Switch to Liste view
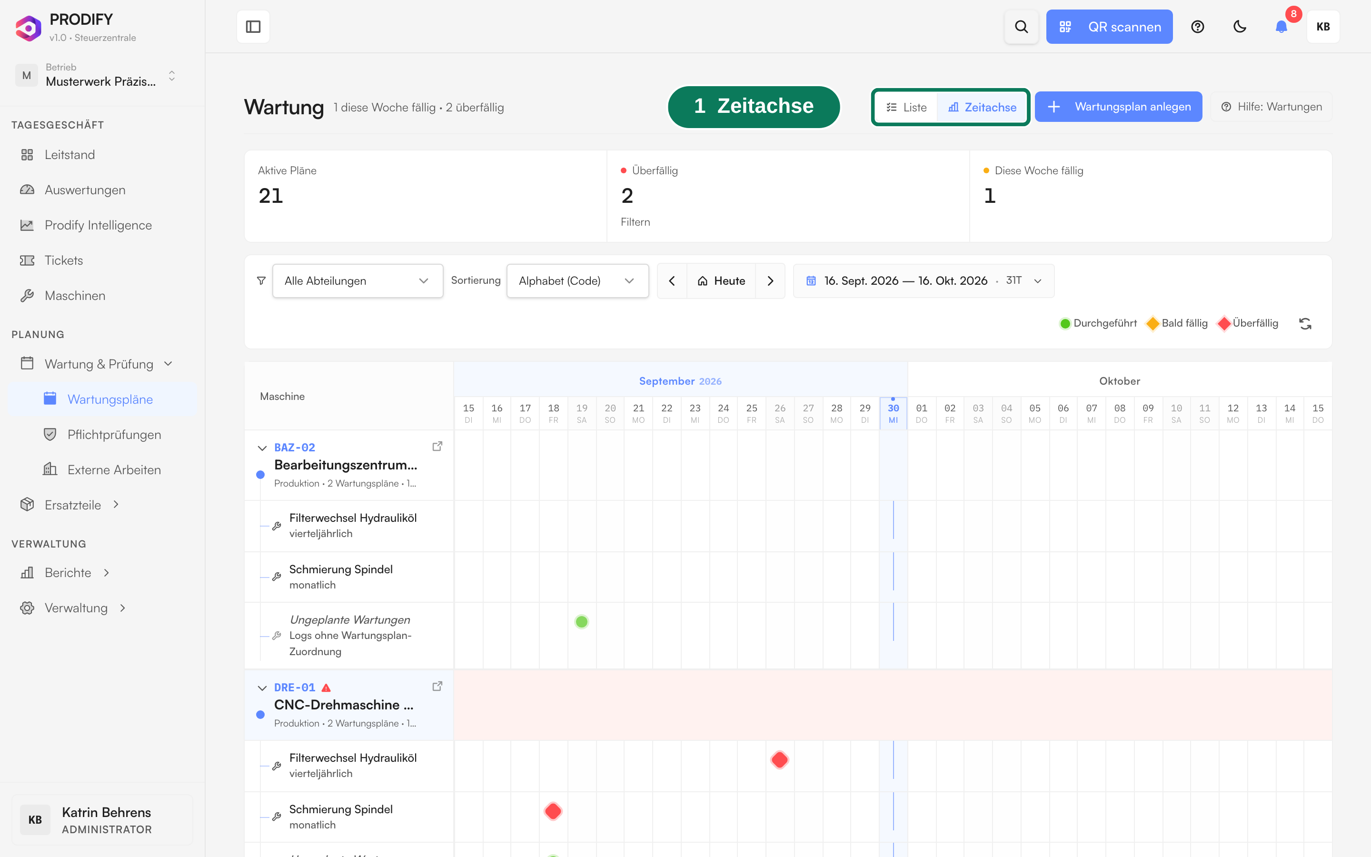 906,107
